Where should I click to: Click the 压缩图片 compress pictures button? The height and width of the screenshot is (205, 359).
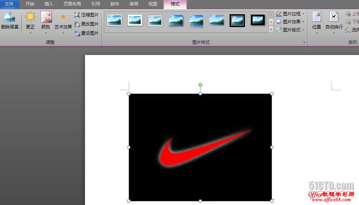pyautogui.click(x=86, y=15)
